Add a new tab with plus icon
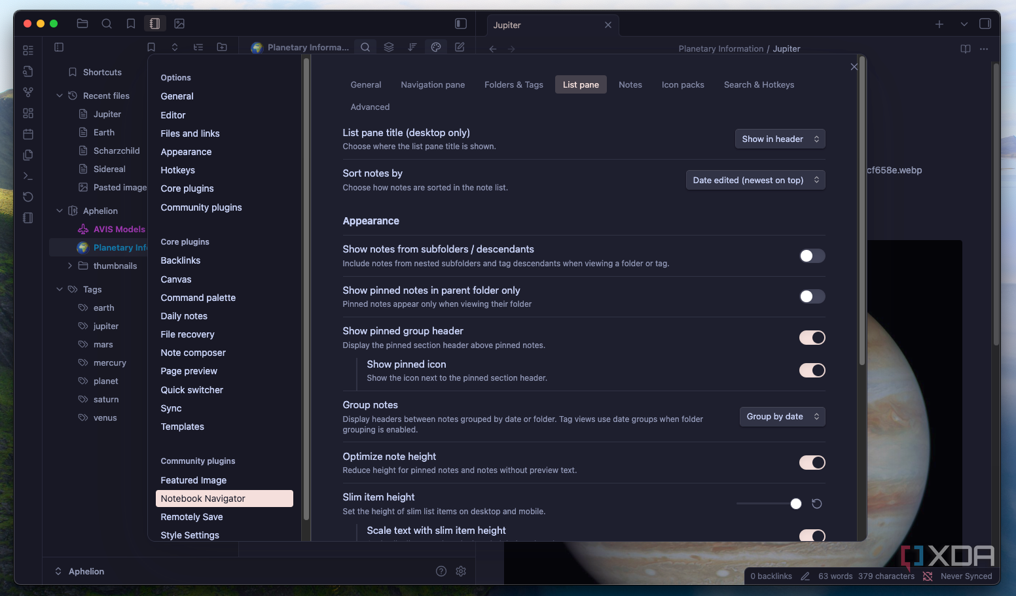1016x596 pixels. pos(939,24)
